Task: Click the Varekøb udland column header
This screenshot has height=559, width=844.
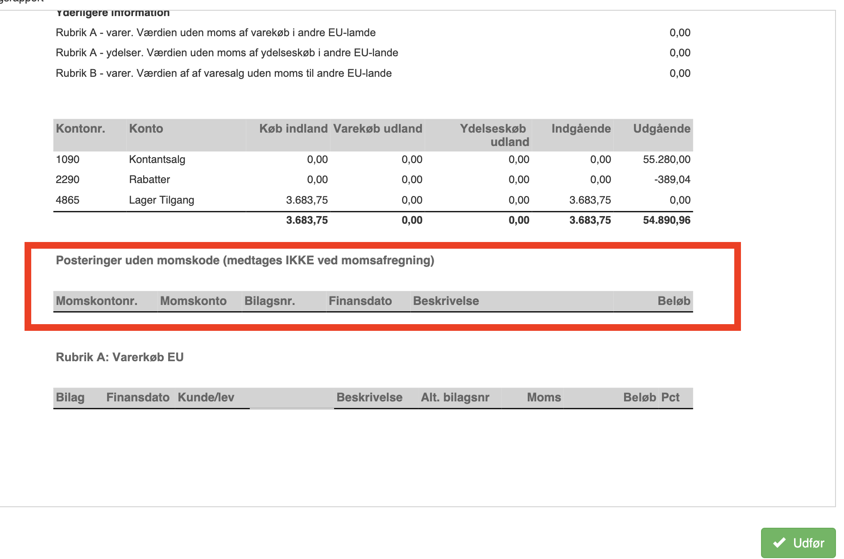Action: pos(377,129)
